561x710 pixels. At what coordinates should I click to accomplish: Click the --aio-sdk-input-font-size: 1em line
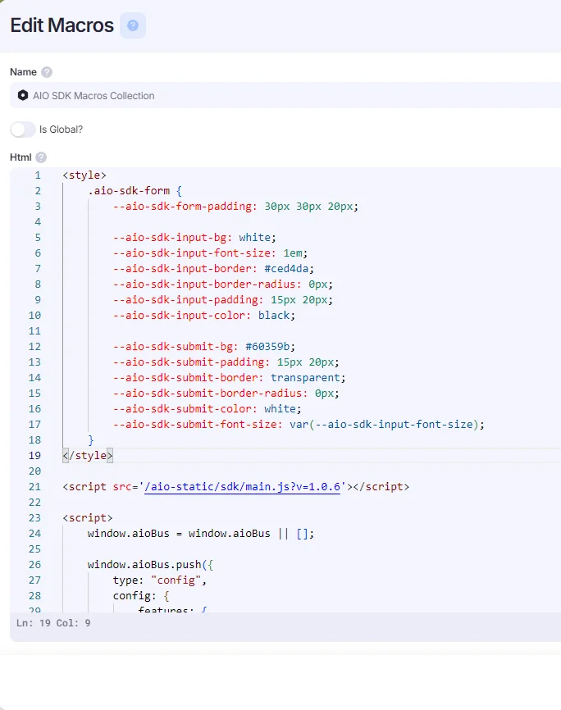tap(210, 253)
